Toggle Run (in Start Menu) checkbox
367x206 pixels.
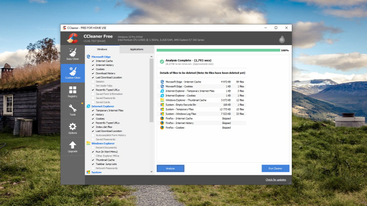pos(93,152)
